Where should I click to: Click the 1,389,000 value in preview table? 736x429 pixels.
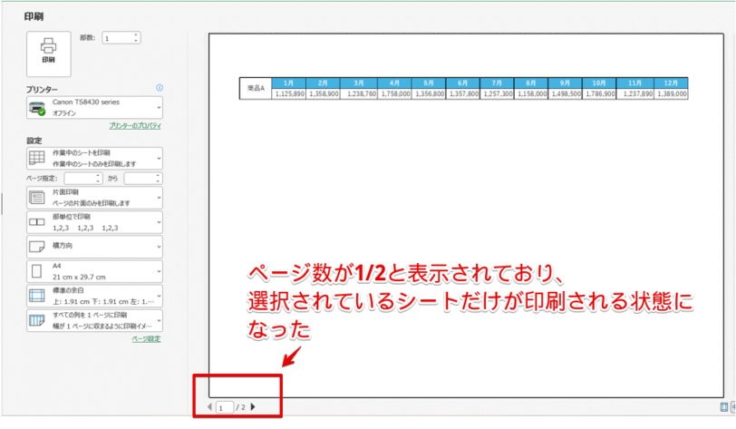[x=672, y=94]
